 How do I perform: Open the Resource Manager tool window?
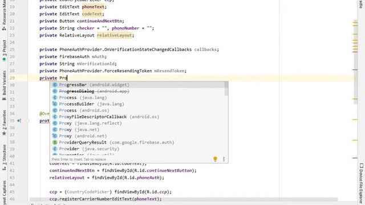click(4, 15)
